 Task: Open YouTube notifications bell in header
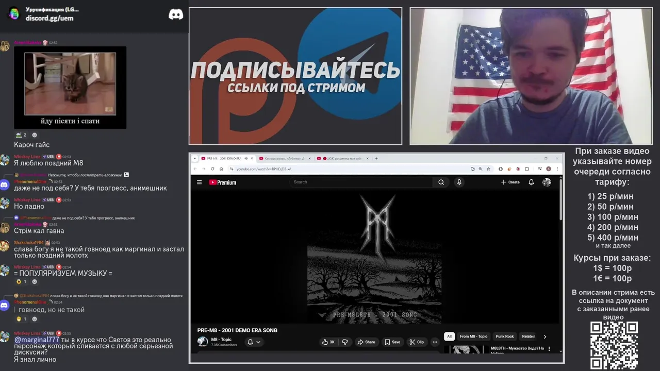point(531,182)
